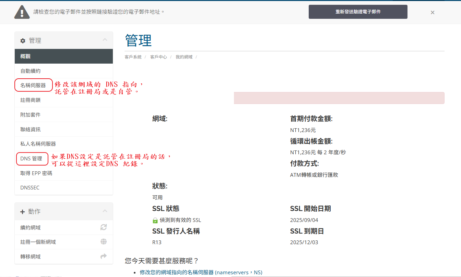Open the 概觀 sidebar item

[x=25, y=56]
